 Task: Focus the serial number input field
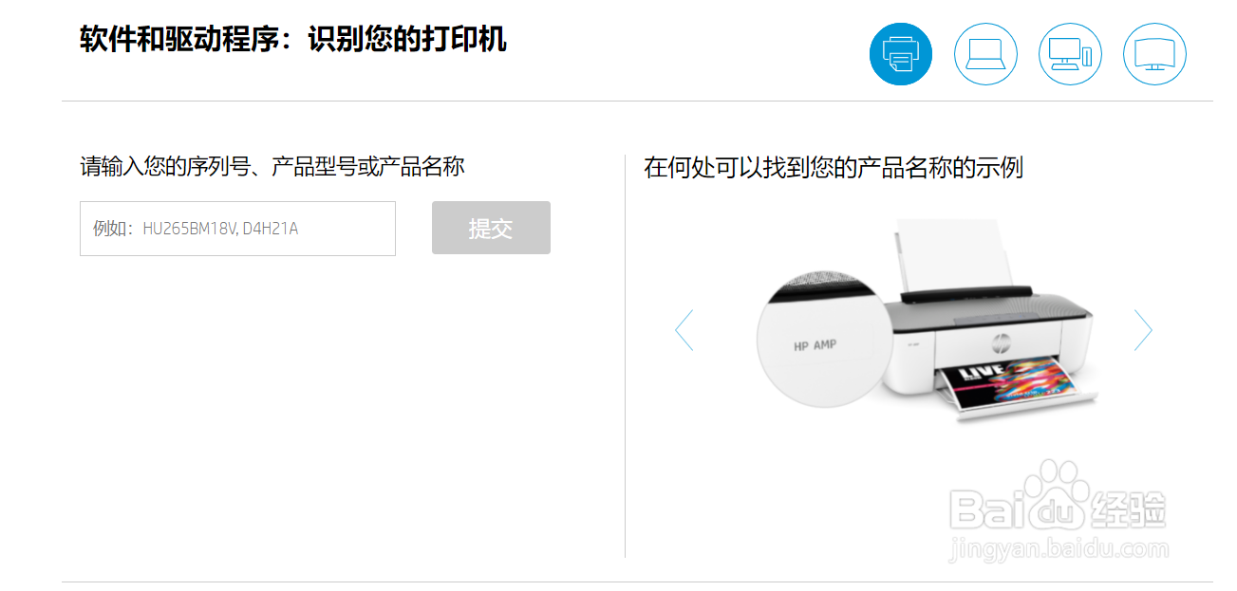pyautogui.click(x=237, y=228)
